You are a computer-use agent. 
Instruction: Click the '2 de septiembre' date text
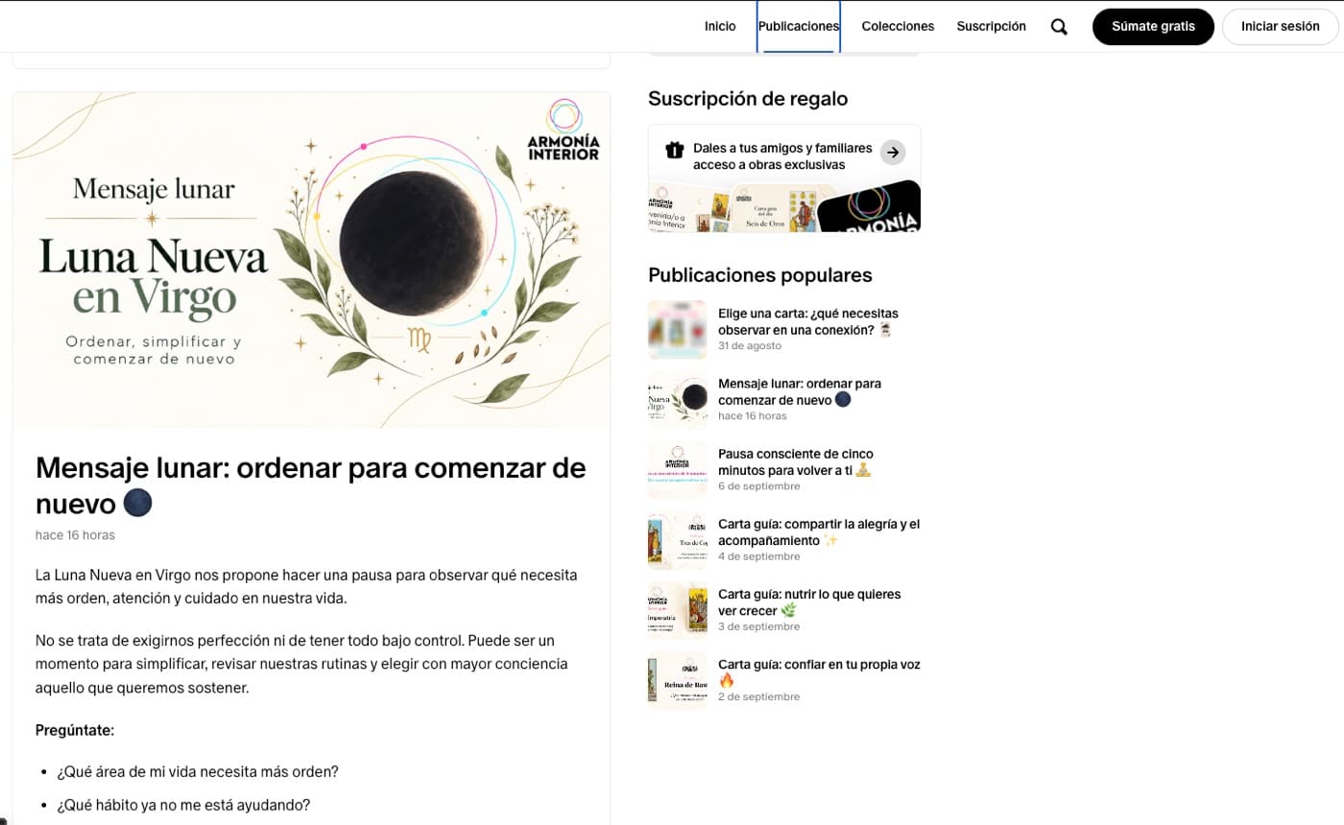tap(758, 696)
